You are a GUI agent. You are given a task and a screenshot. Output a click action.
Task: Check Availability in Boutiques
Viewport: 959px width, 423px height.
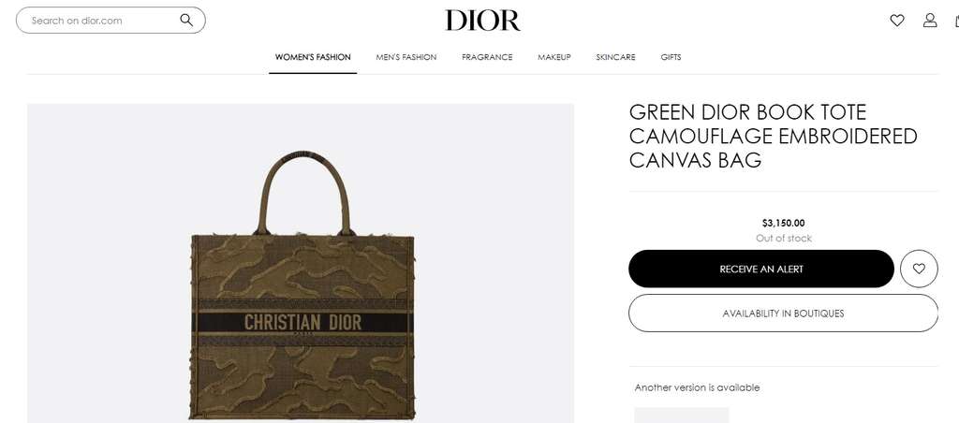(x=783, y=313)
